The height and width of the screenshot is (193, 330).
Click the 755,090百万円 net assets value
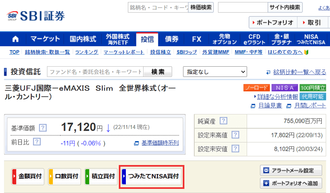pos(303,121)
